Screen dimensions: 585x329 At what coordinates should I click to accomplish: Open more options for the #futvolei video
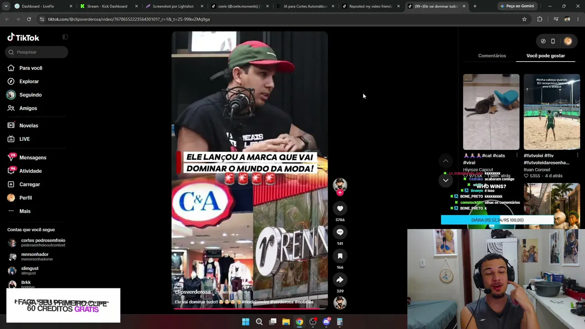pyautogui.click(x=577, y=155)
